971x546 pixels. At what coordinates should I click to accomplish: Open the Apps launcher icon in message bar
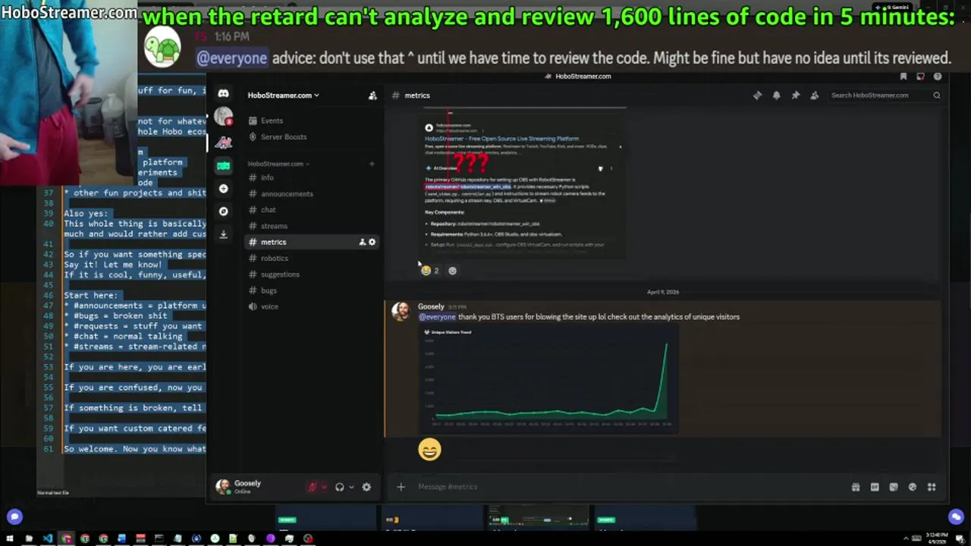(932, 487)
